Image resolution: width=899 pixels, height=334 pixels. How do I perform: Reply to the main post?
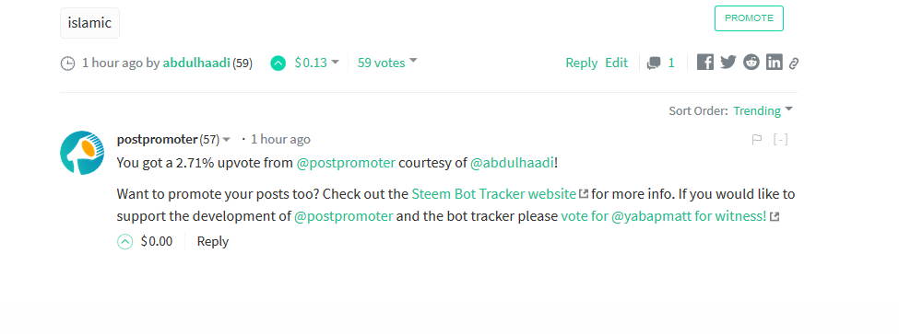point(582,63)
